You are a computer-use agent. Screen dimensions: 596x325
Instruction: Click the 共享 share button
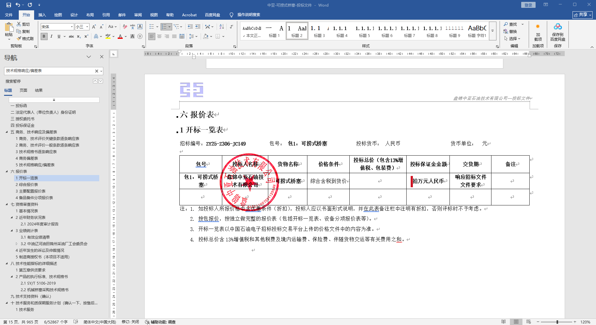click(582, 15)
